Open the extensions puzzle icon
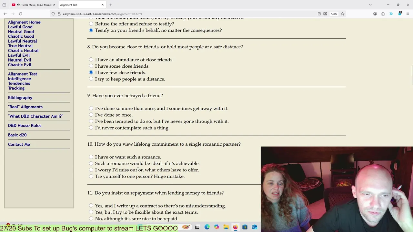Image resolution: width=413 pixels, height=232 pixels. (x=383, y=14)
